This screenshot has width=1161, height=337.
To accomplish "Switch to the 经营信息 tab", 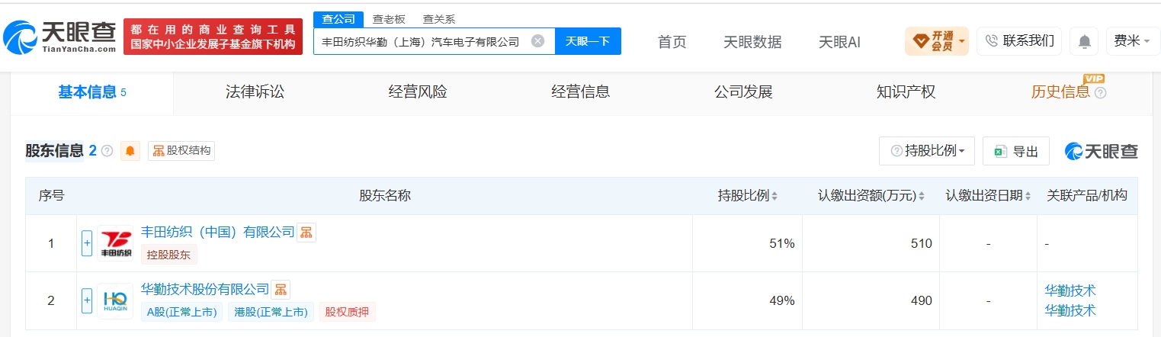I will pos(580,92).
